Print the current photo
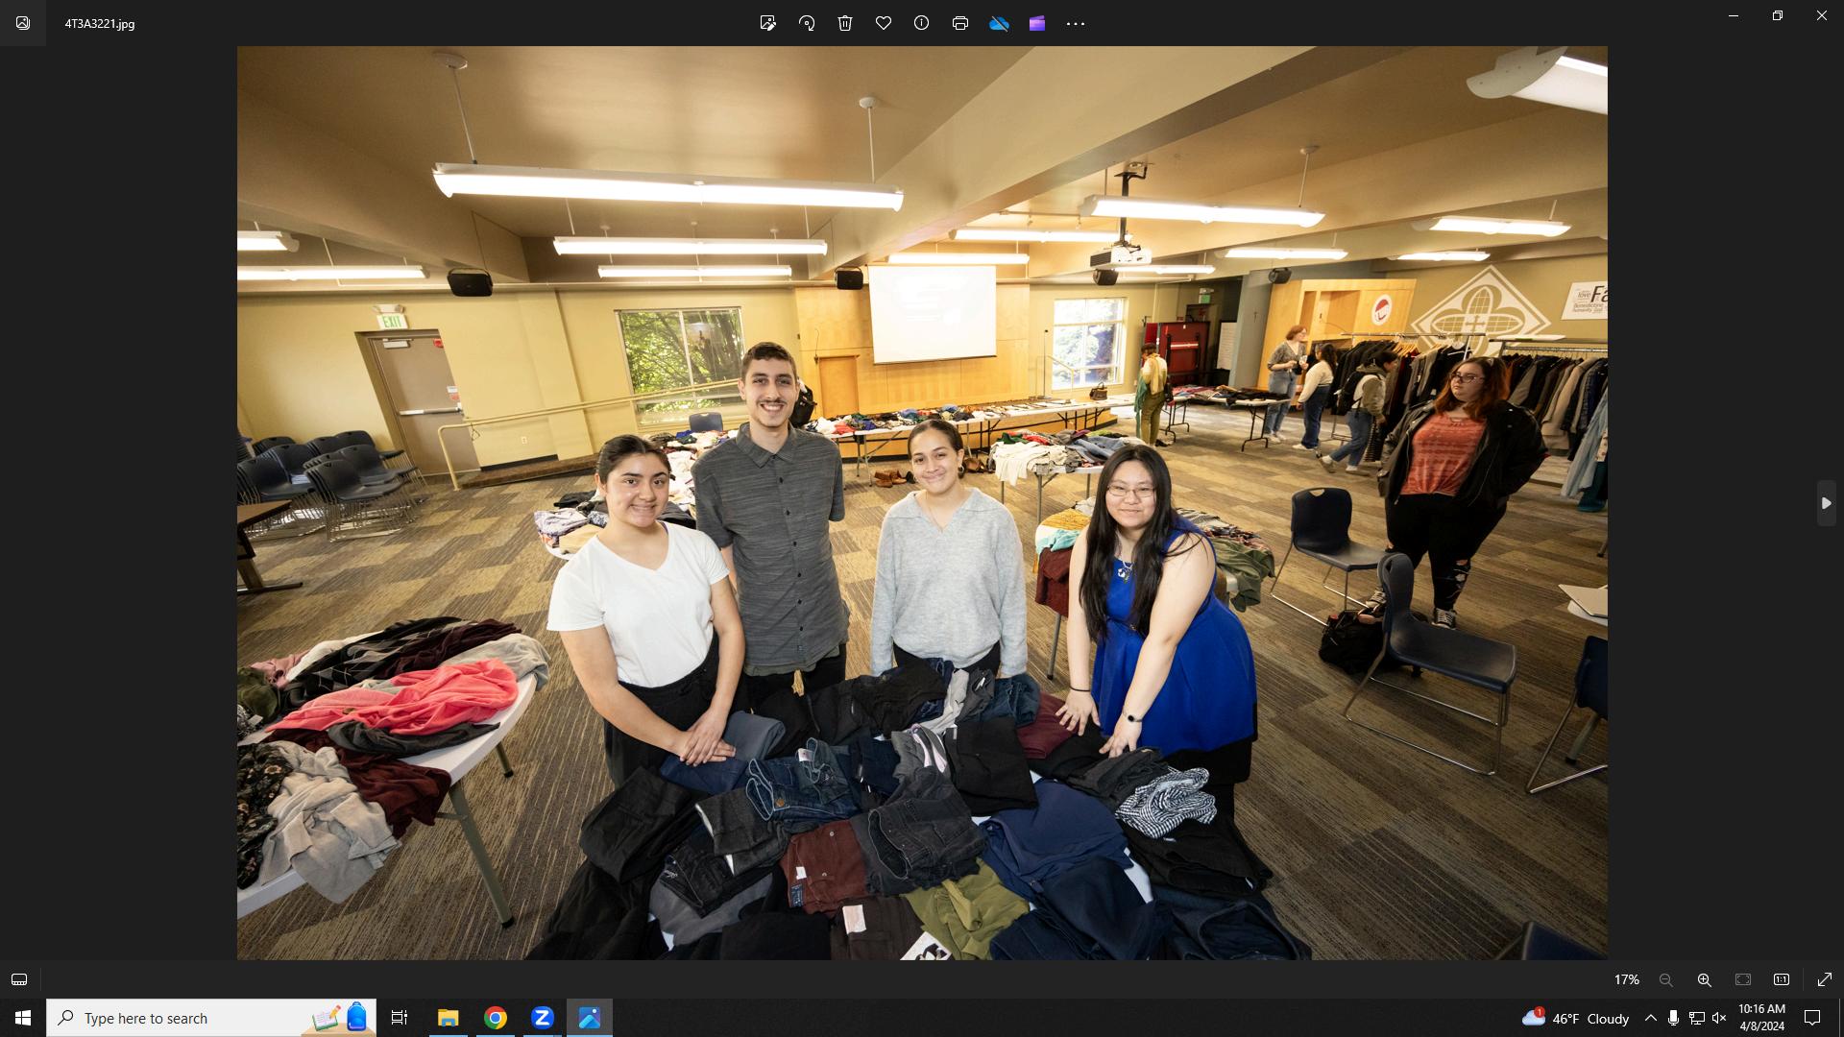 pyautogui.click(x=960, y=23)
